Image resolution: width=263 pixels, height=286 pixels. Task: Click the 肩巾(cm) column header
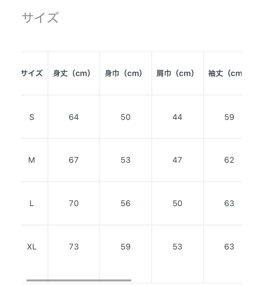[x=176, y=73]
